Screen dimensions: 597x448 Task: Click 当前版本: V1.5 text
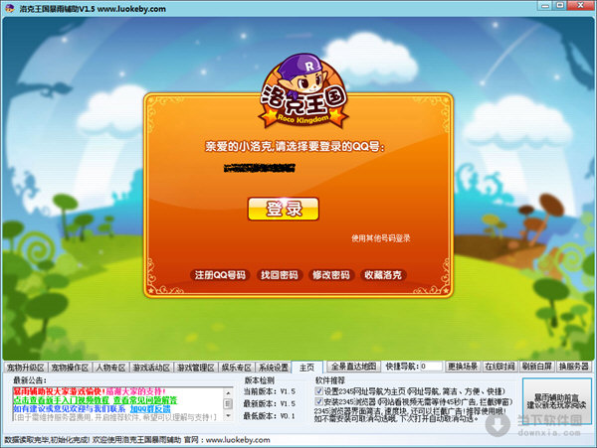click(x=270, y=391)
